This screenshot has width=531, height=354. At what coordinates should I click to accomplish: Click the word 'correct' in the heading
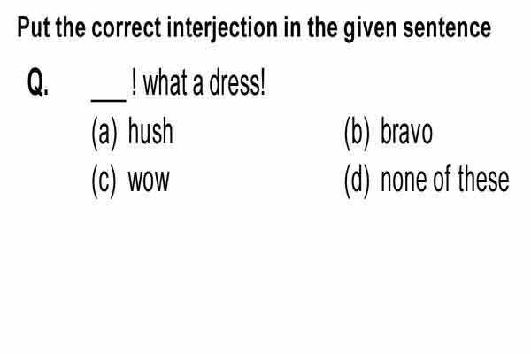click(126, 28)
